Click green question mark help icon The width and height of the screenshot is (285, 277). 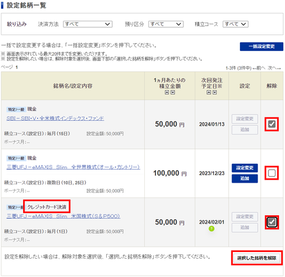[211, 229]
